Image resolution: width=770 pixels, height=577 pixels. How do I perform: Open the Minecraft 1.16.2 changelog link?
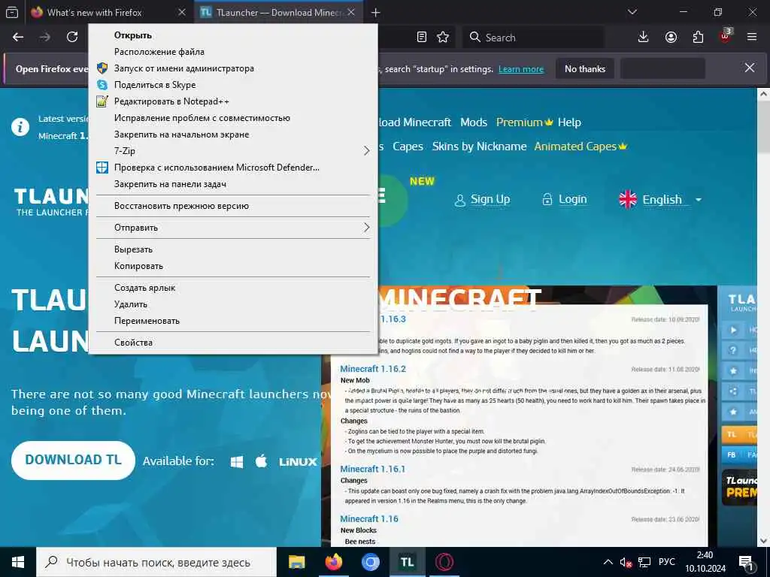[x=373, y=368]
